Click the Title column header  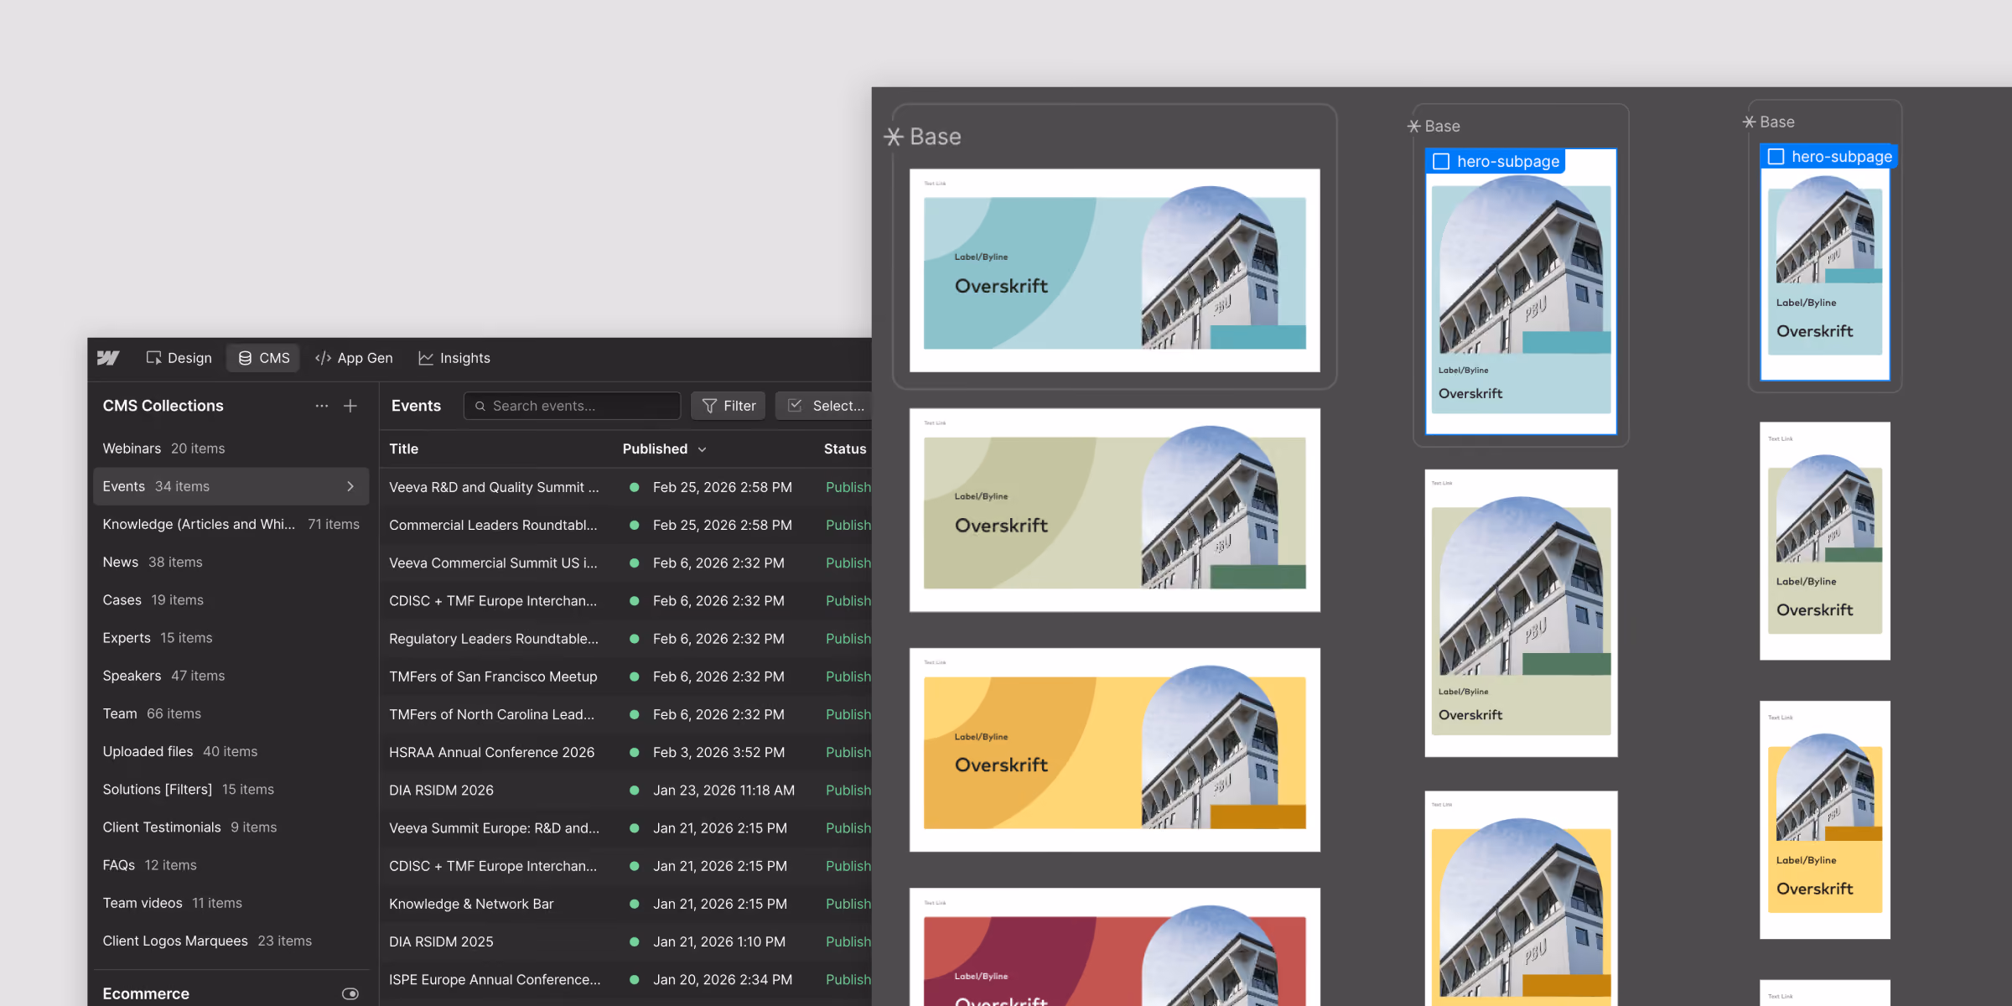[x=403, y=449]
